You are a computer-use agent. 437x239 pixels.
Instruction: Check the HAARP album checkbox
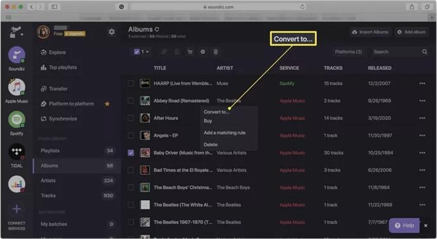pos(131,83)
